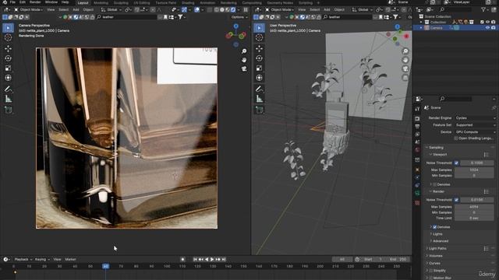Open the Tool properties tab icon
Screen dimensions: 499x280
[417, 109]
